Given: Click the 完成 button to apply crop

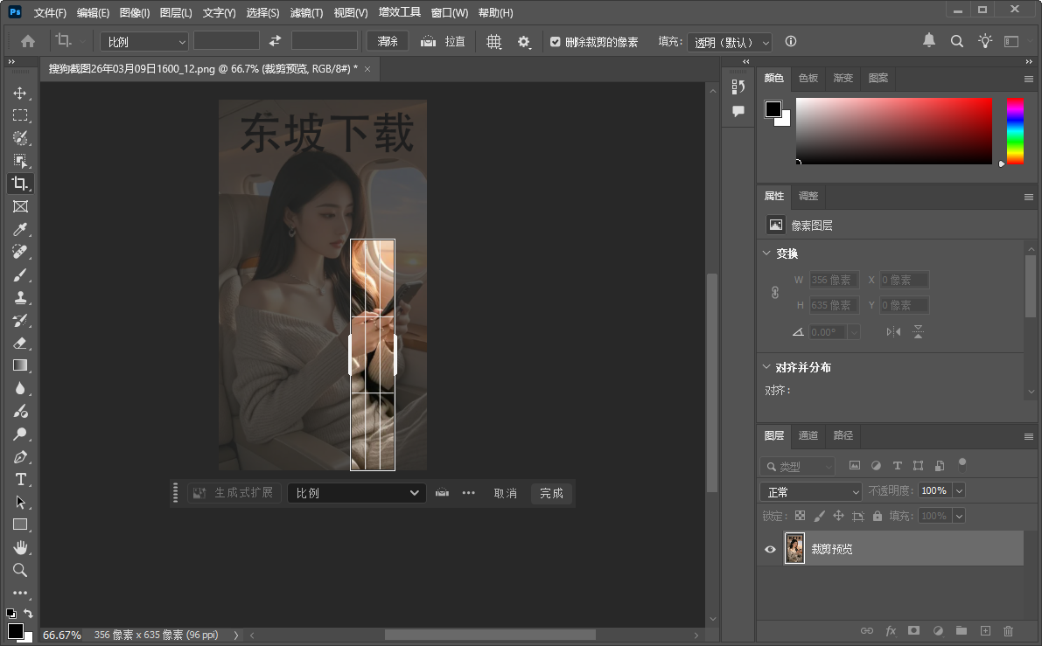Looking at the screenshot, I should pyautogui.click(x=551, y=493).
